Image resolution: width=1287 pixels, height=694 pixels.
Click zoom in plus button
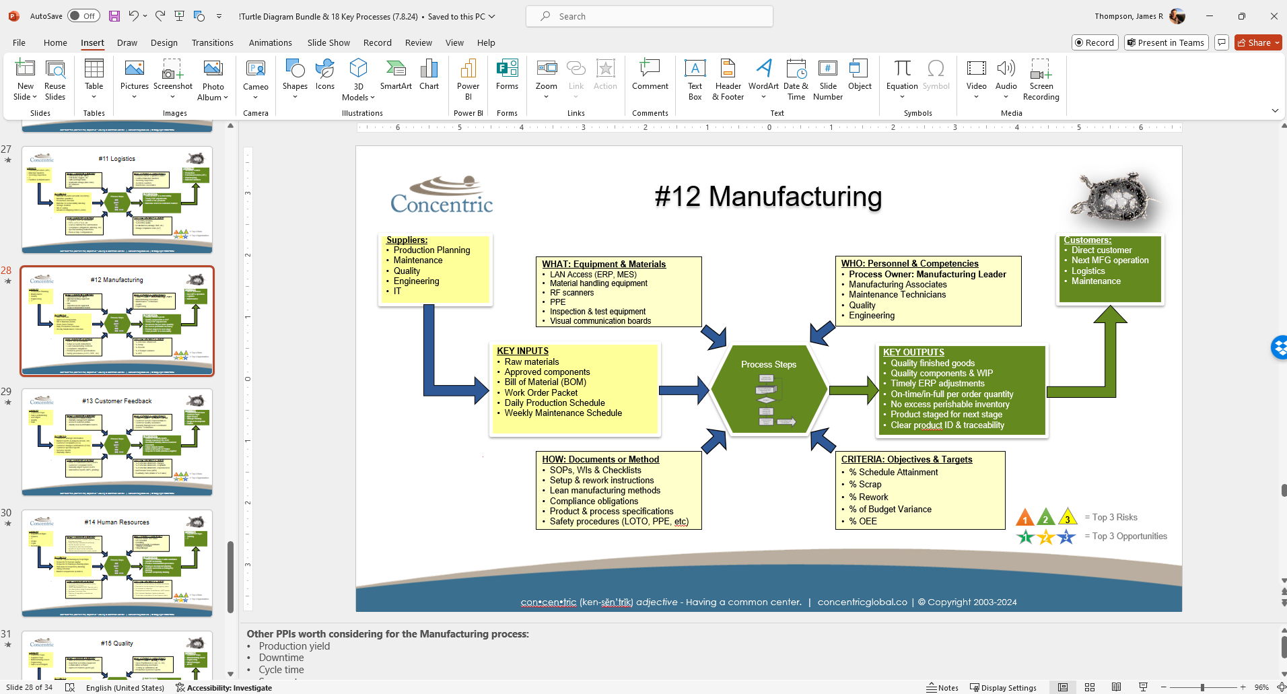1243,687
